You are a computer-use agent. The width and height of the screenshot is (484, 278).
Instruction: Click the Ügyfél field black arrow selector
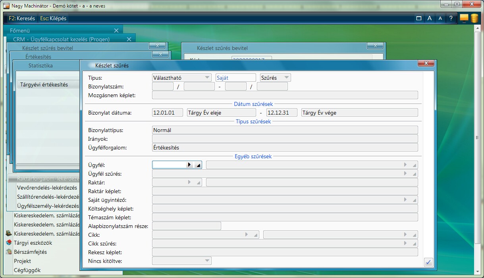coord(189,165)
